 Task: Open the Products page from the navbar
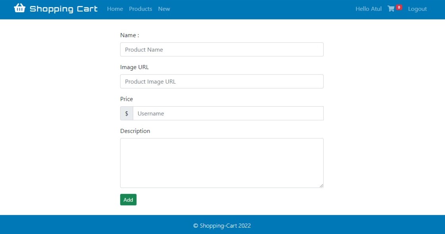(x=140, y=9)
